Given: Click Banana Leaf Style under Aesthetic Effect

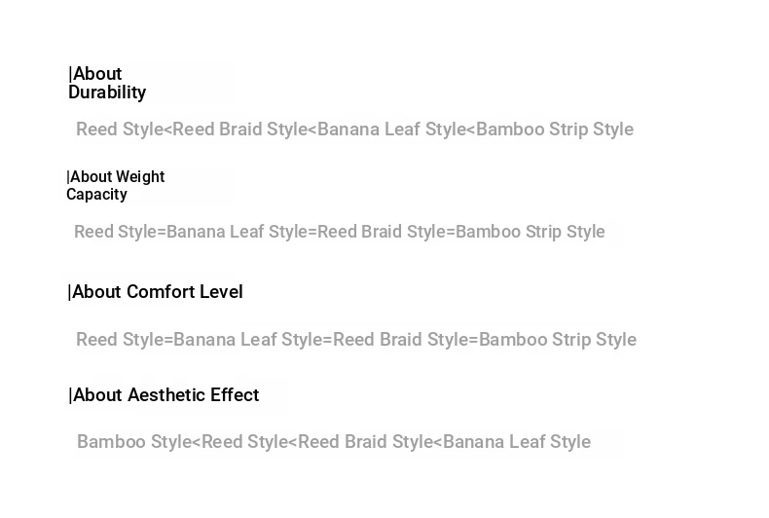Looking at the screenshot, I should [517, 442].
